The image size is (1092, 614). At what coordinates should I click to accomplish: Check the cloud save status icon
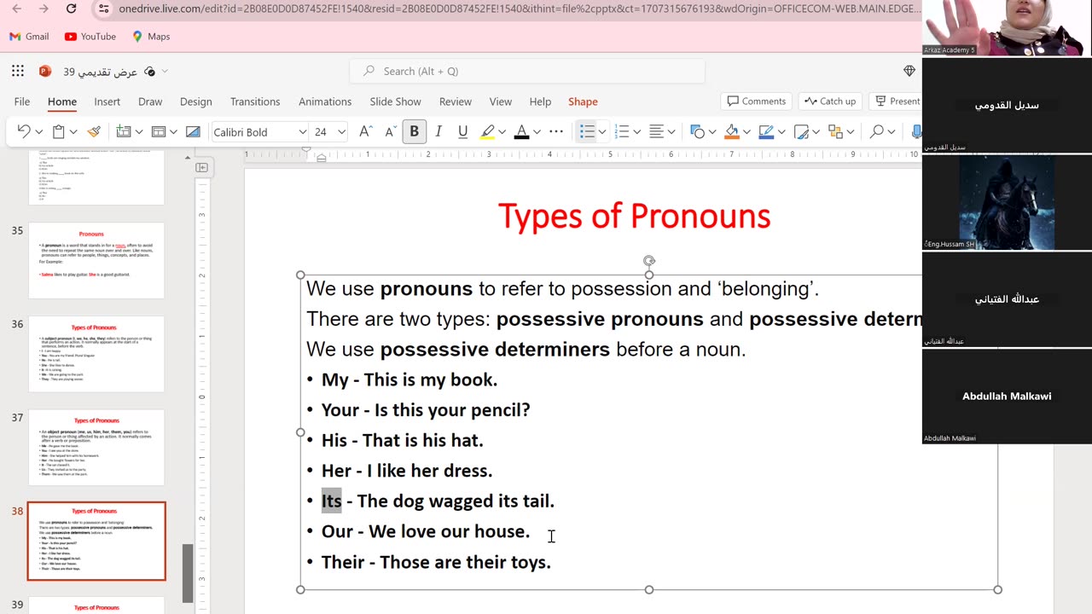pyautogui.click(x=150, y=72)
